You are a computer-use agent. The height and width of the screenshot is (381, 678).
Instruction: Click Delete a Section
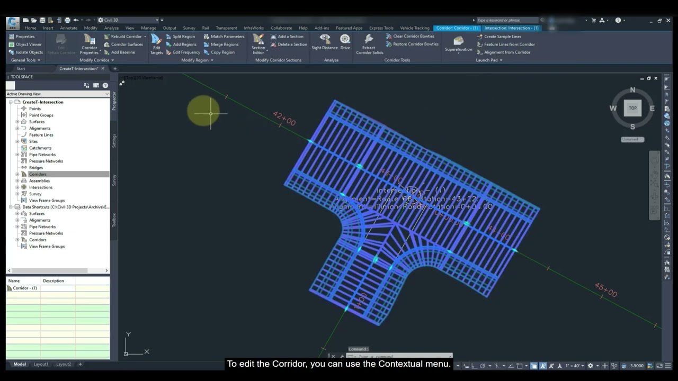[289, 44]
